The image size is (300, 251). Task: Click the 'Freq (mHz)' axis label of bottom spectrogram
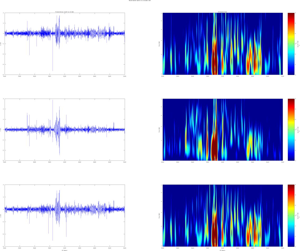159,216
